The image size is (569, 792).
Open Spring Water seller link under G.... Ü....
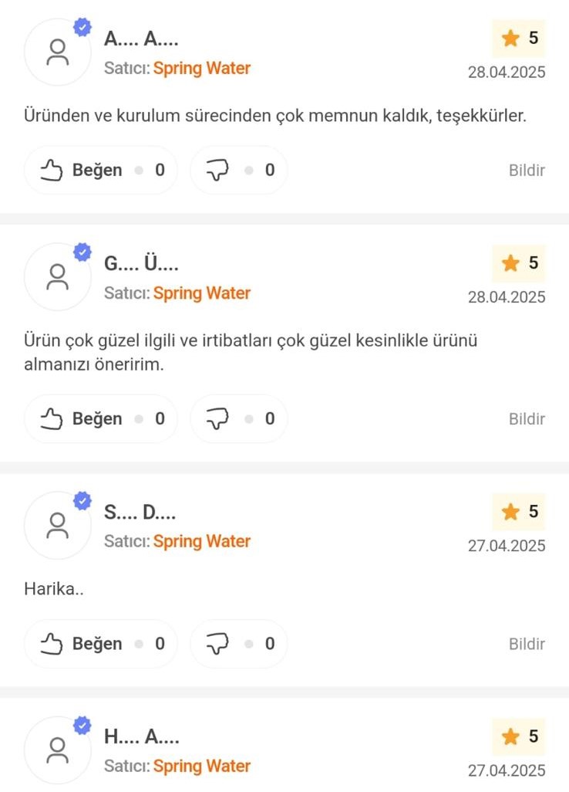(202, 293)
